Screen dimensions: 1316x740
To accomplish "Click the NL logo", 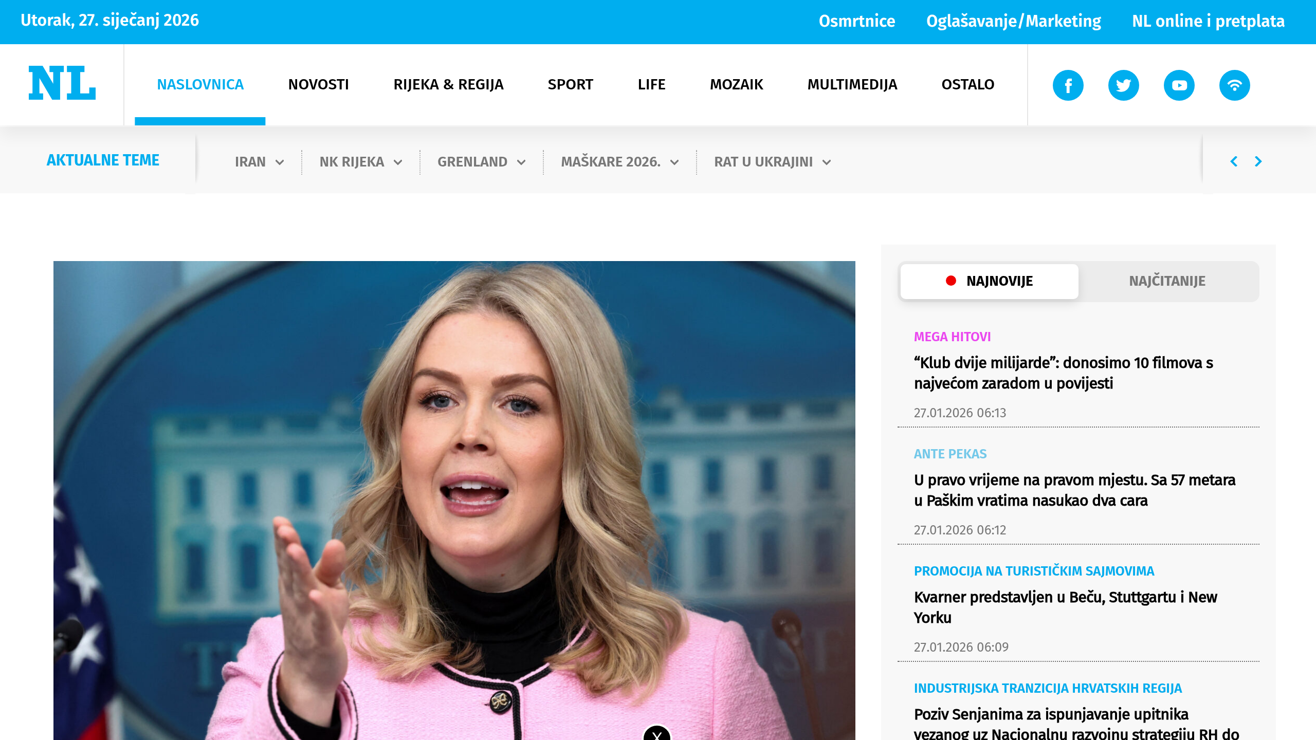I will pos(62,83).
